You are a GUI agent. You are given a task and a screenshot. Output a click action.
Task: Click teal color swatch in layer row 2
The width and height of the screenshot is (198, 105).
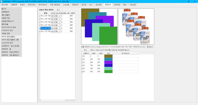[x=108, y=59]
